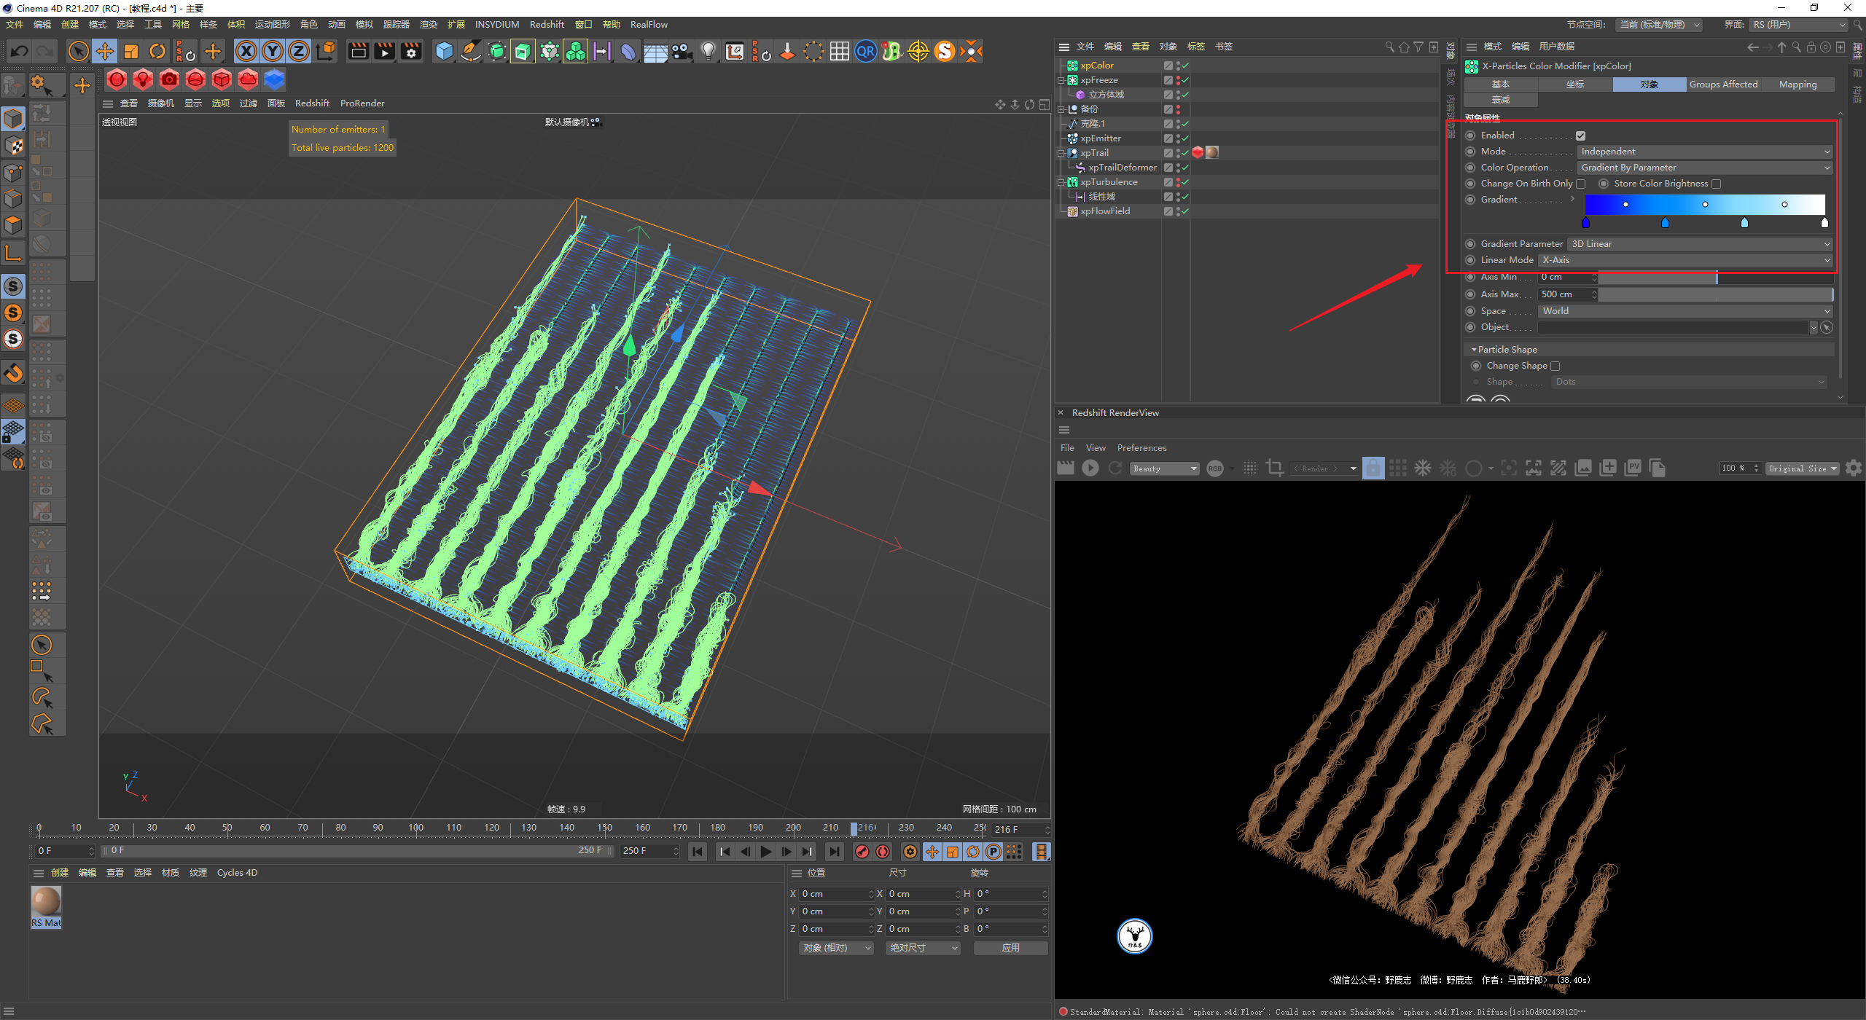Select xpTurbulence in object manager
Viewport: 1866px width, 1020px height.
tap(1109, 182)
